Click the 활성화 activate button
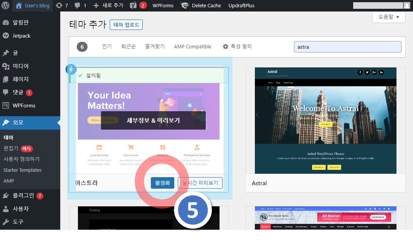413x244 pixels. point(163,183)
